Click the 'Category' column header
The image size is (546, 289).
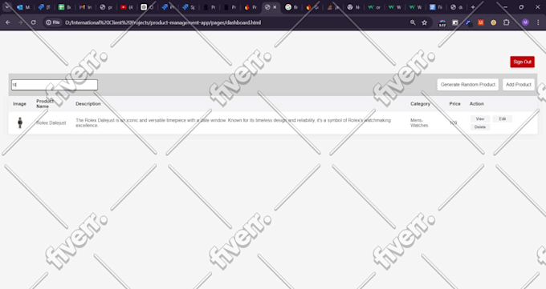click(x=420, y=104)
